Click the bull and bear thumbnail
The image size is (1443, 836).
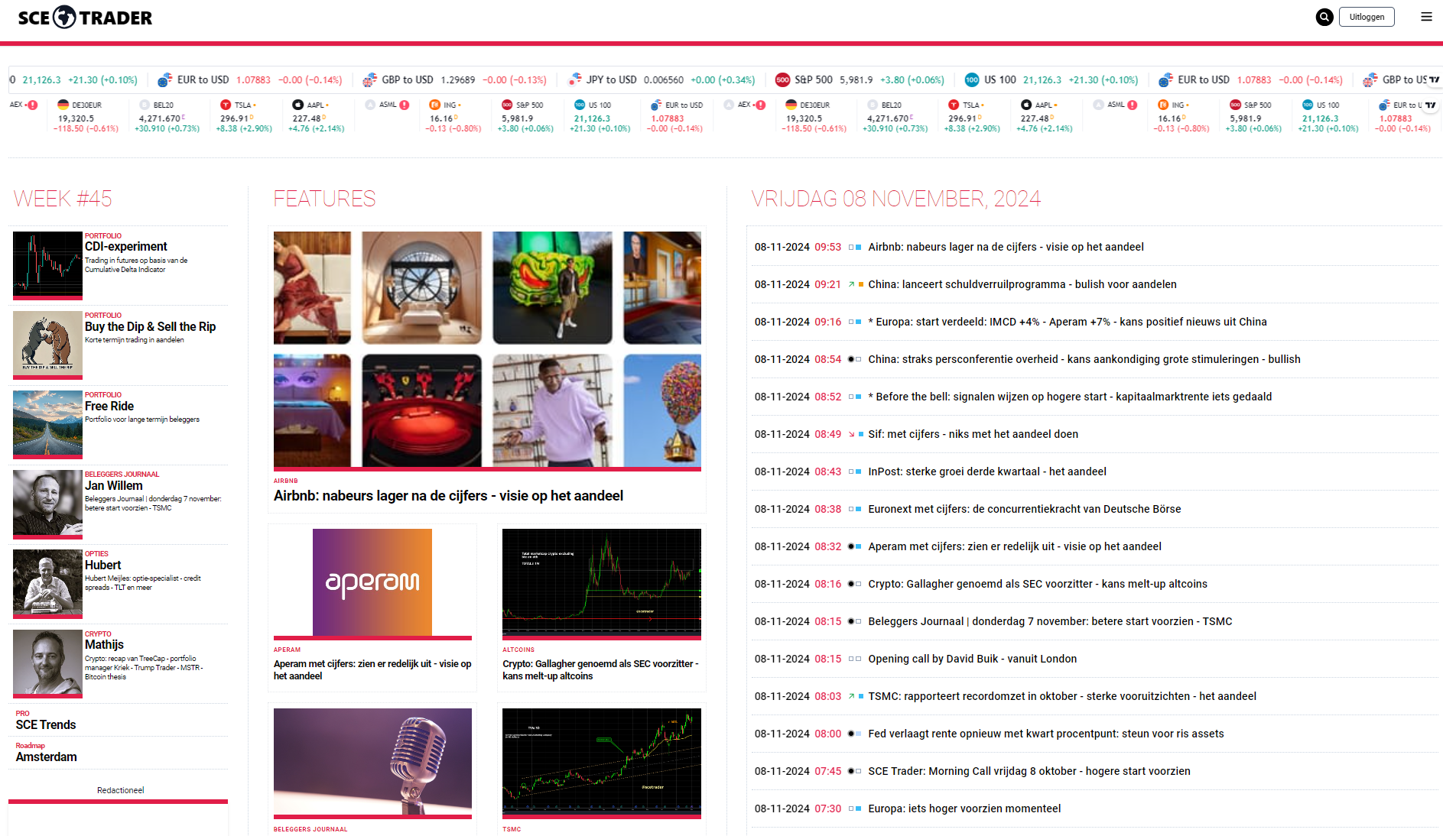pyautogui.click(x=47, y=344)
